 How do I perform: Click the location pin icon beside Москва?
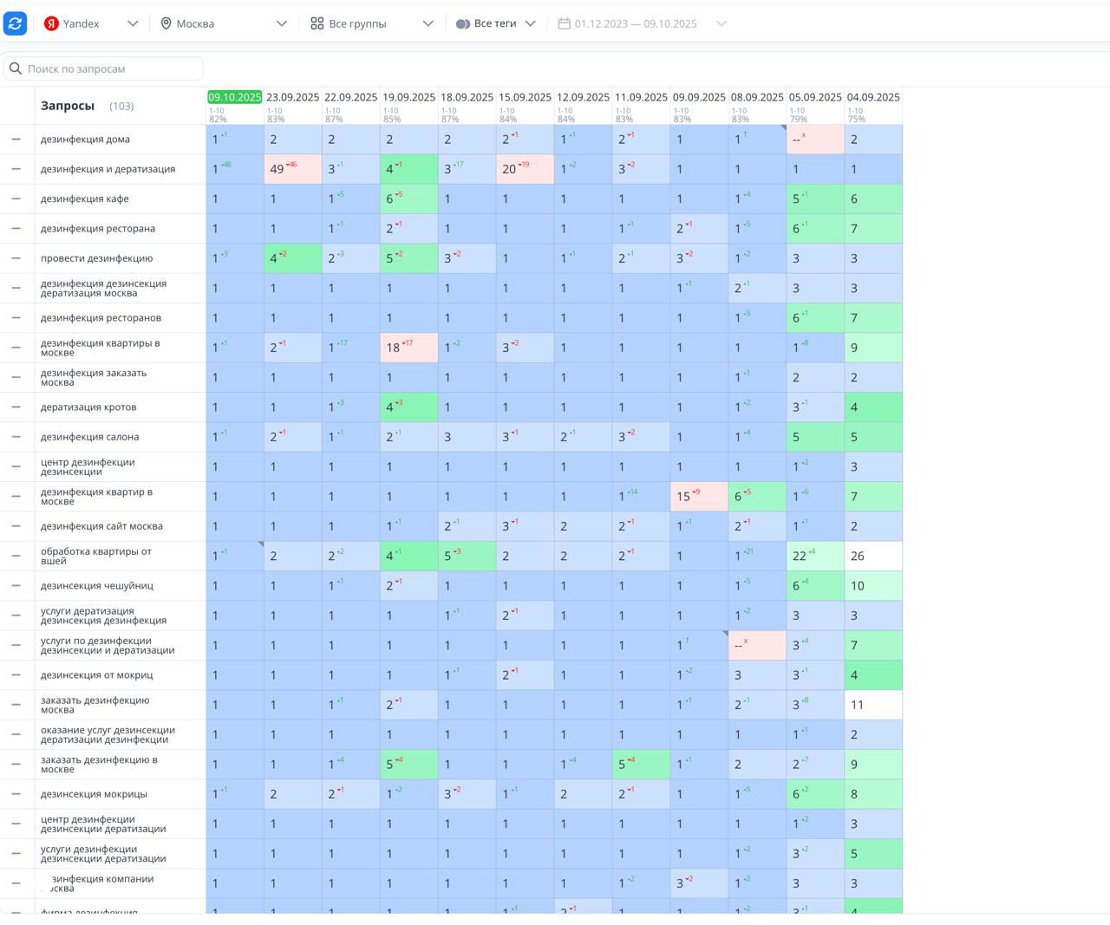coord(166,23)
